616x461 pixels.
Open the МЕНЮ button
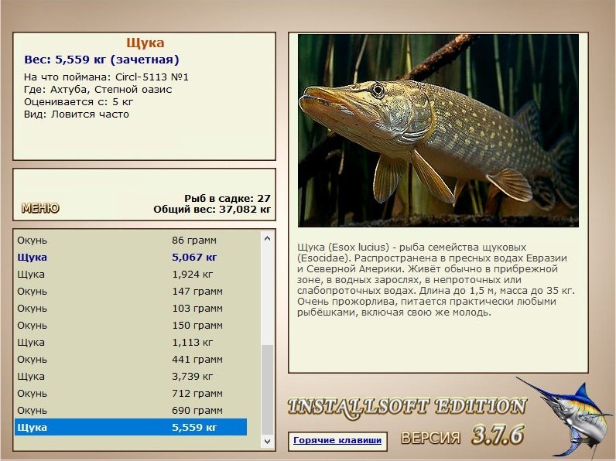point(40,208)
